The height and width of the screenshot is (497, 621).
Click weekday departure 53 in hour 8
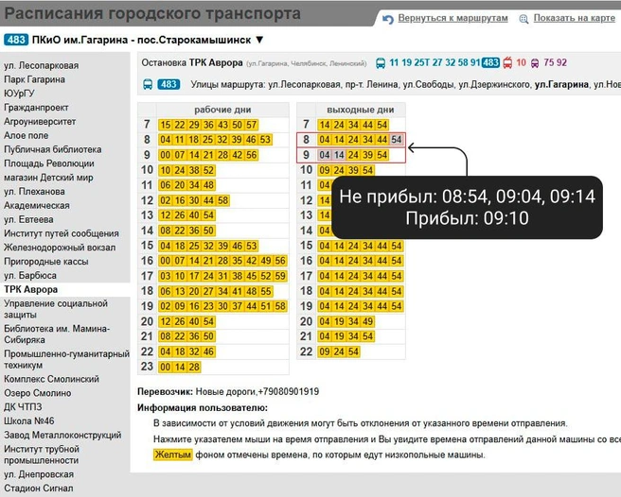coord(265,140)
